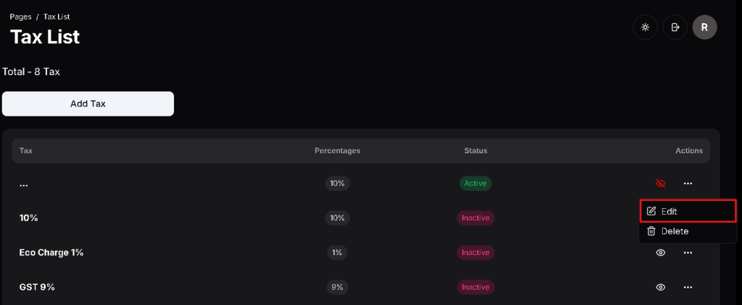
Task: Toggle the eye icon for GST 9%
Action: coord(660,288)
